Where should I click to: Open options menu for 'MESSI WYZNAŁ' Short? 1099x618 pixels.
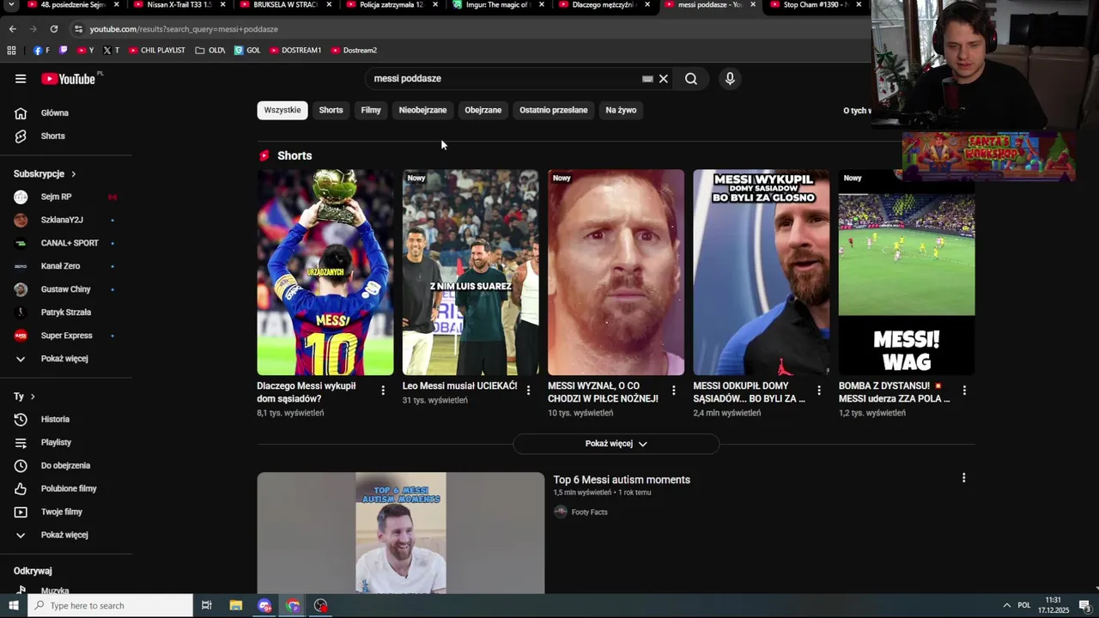(x=673, y=391)
